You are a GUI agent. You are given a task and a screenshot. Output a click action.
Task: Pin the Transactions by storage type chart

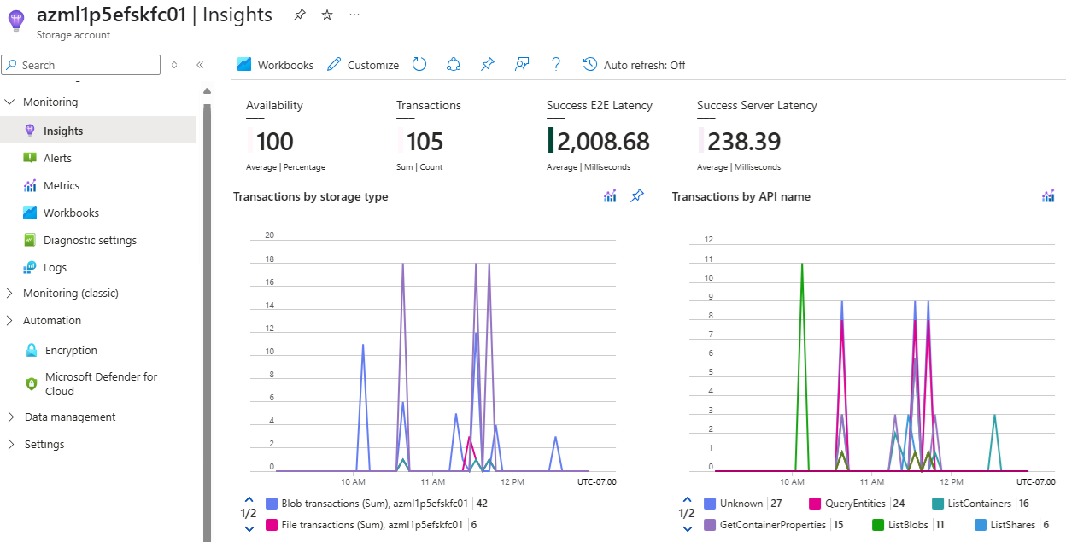pyautogui.click(x=636, y=195)
